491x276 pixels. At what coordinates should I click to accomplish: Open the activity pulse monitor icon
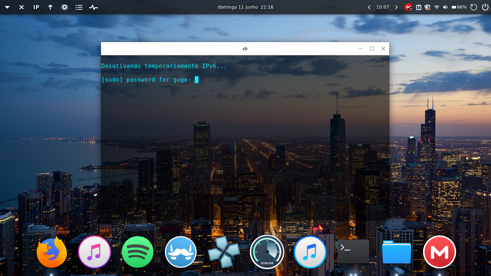tap(93, 7)
